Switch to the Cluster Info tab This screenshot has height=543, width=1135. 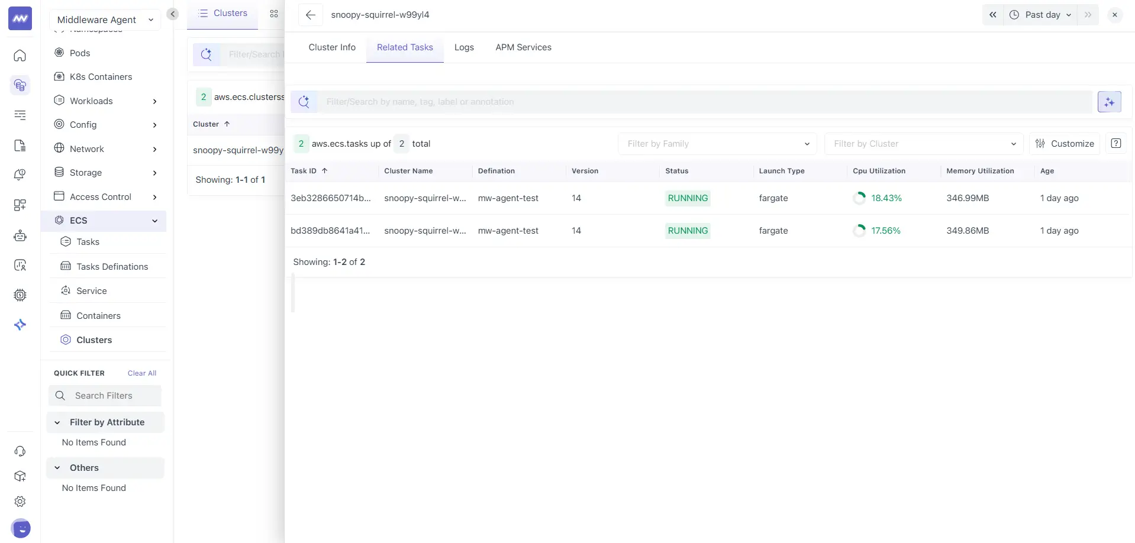click(331, 47)
